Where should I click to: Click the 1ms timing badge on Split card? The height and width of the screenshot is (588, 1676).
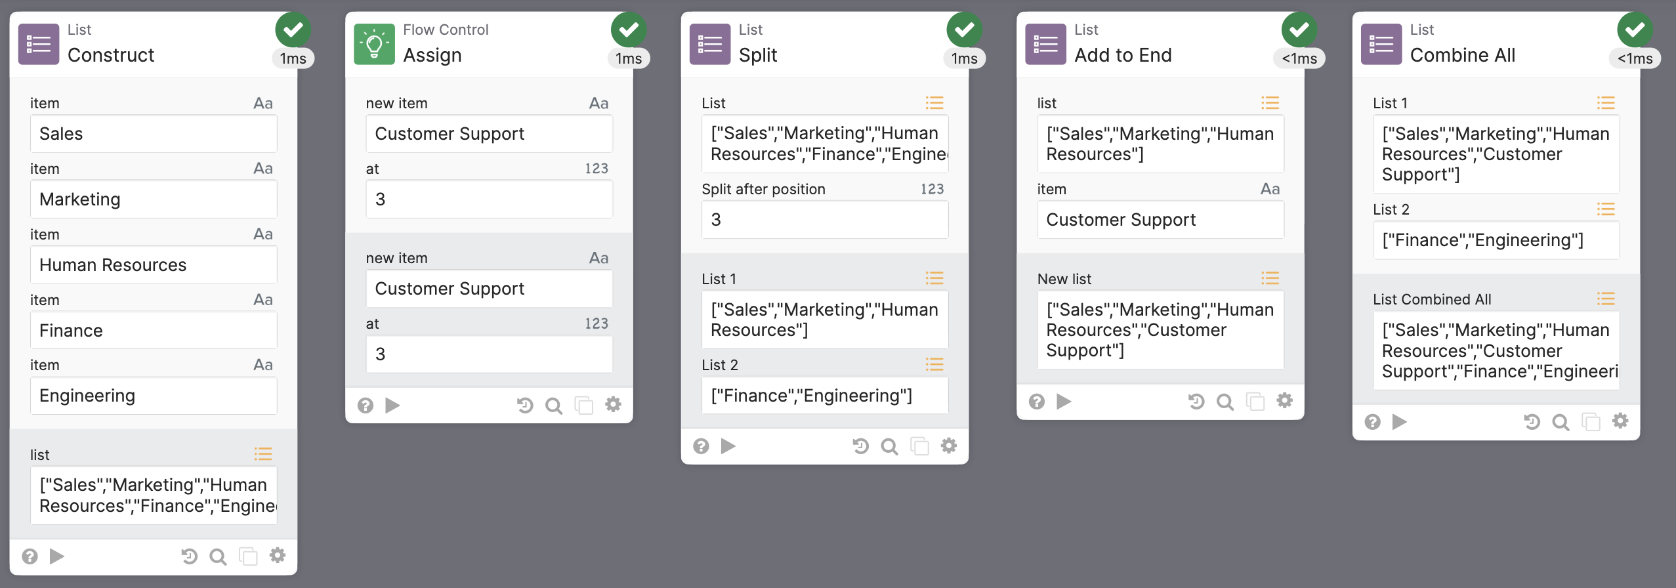[x=964, y=58]
